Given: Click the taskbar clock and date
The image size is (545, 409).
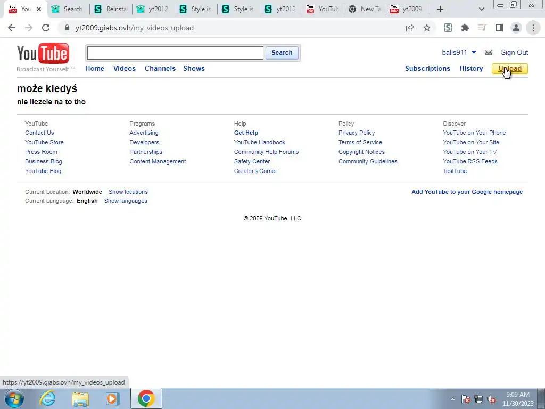Looking at the screenshot, I should click(518, 399).
